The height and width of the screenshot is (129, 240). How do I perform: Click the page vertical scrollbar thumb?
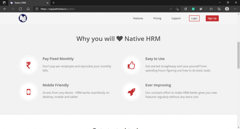click(238, 55)
